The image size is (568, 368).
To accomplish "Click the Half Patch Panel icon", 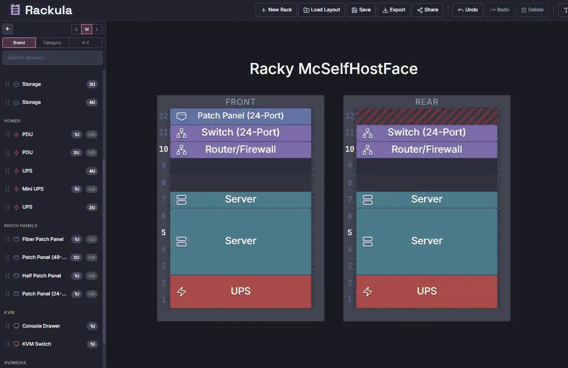I will tap(16, 276).
